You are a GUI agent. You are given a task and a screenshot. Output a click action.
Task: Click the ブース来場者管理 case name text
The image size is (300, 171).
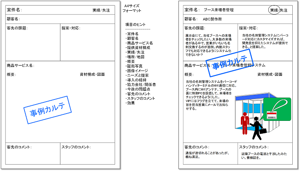(219, 10)
